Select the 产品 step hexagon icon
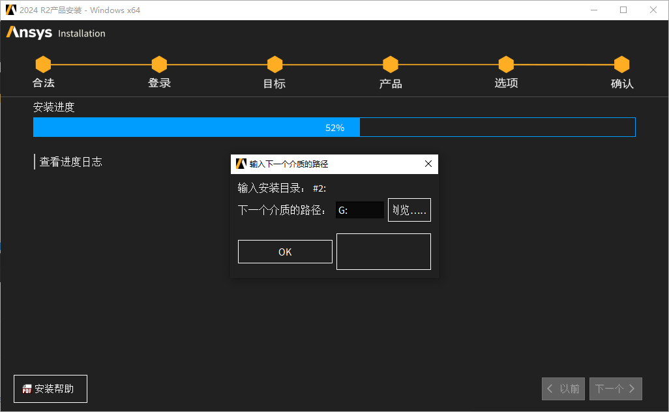Viewport: 669px width, 412px height. point(390,64)
